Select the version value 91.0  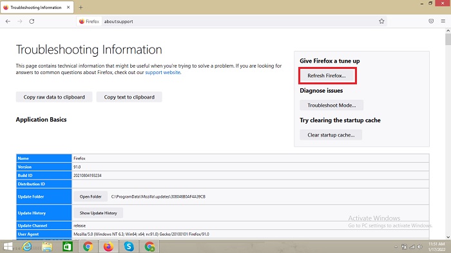(x=77, y=167)
